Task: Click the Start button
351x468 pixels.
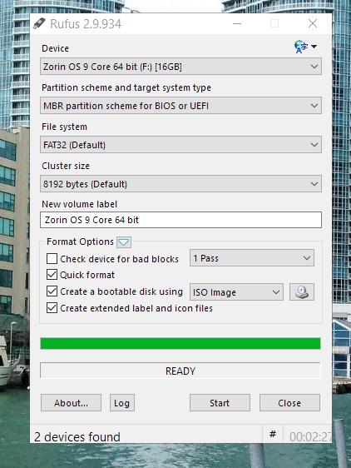Action: tap(220, 403)
